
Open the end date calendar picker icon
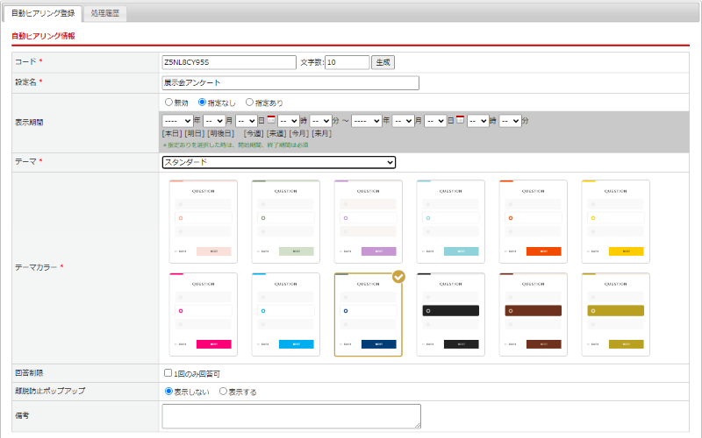tap(460, 120)
